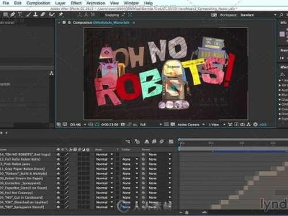
Task: Click the exposure value in viewer footer
Action: coord(263,124)
